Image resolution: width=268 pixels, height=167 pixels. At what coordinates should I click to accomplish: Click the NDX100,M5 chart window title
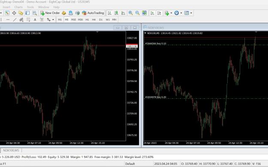pos(156,27)
